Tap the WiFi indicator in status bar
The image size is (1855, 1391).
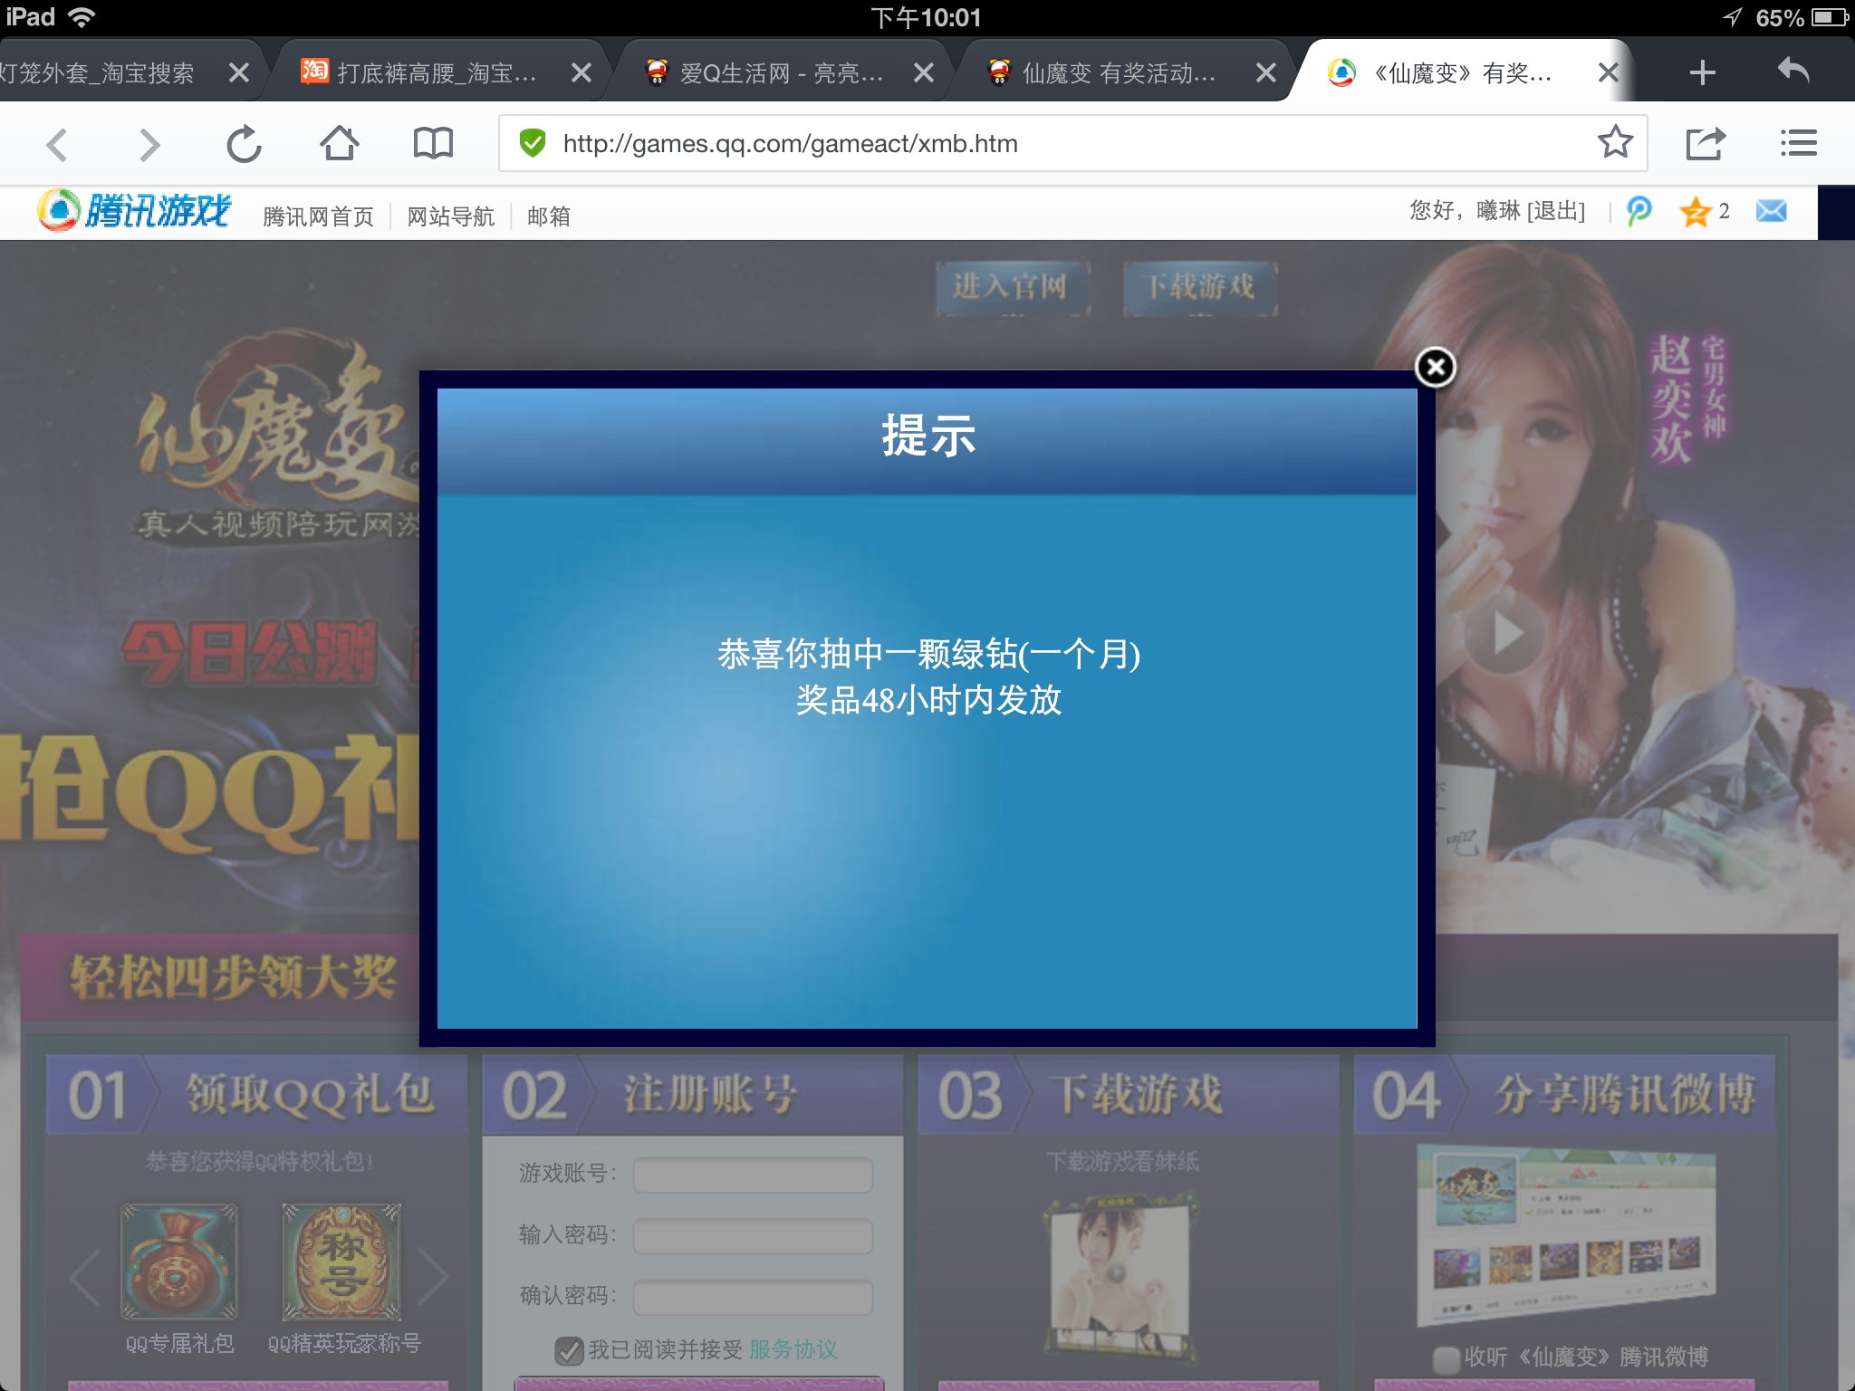click(x=82, y=17)
